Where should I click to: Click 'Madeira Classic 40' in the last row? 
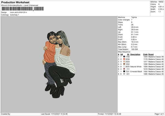click(x=156, y=74)
